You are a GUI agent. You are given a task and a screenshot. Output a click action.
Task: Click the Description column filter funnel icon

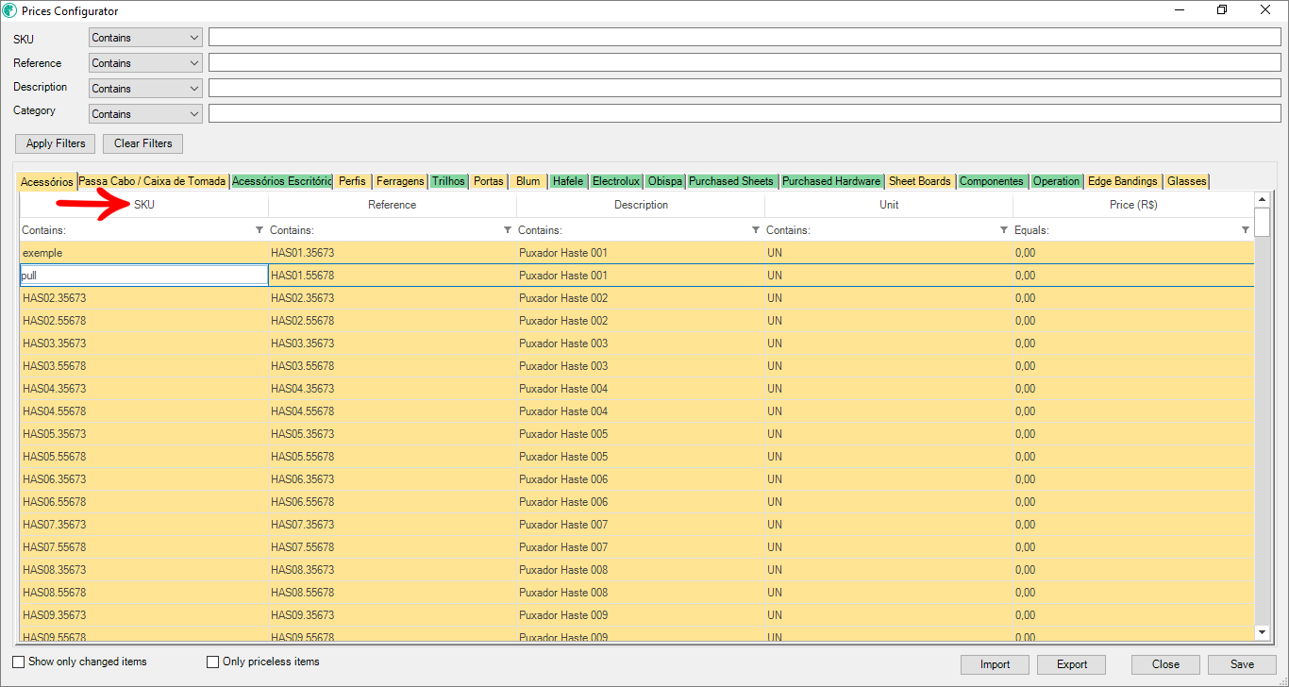pyautogui.click(x=756, y=230)
